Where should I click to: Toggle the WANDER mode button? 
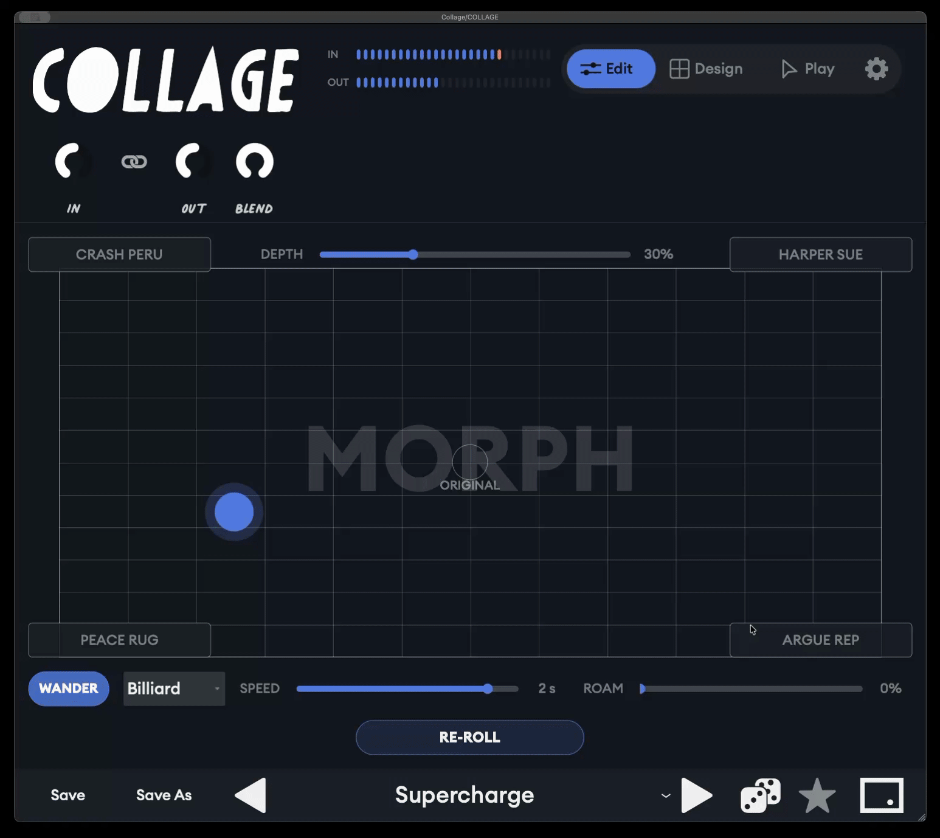point(69,688)
